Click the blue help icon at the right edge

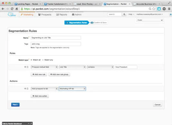[171, 14]
